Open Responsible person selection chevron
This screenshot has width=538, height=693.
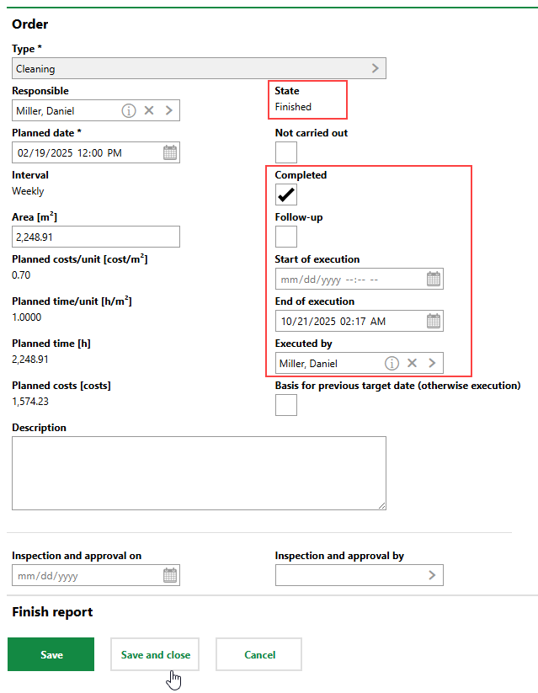(169, 110)
